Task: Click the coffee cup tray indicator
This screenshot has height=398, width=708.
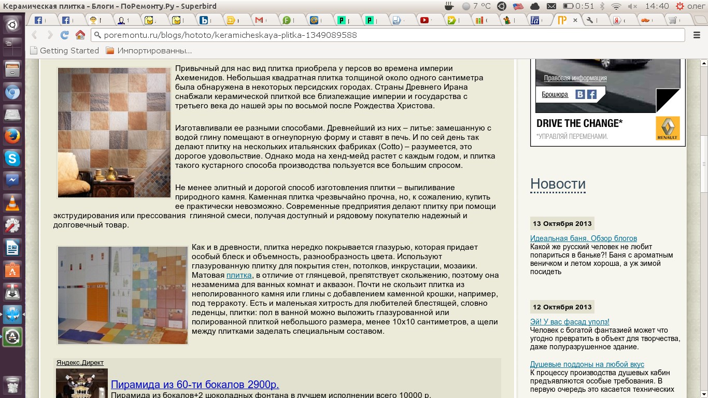Action: (x=449, y=6)
